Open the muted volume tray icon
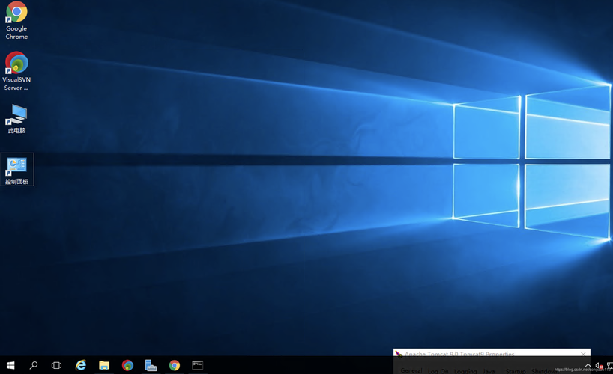The image size is (613, 374). 599,366
